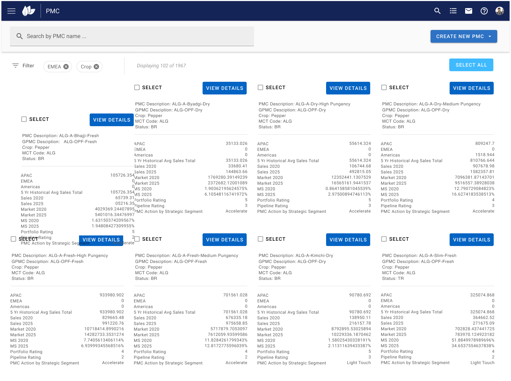
Task: View details of ALG-A-Dry-High Pungency
Action: click(348, 88)
